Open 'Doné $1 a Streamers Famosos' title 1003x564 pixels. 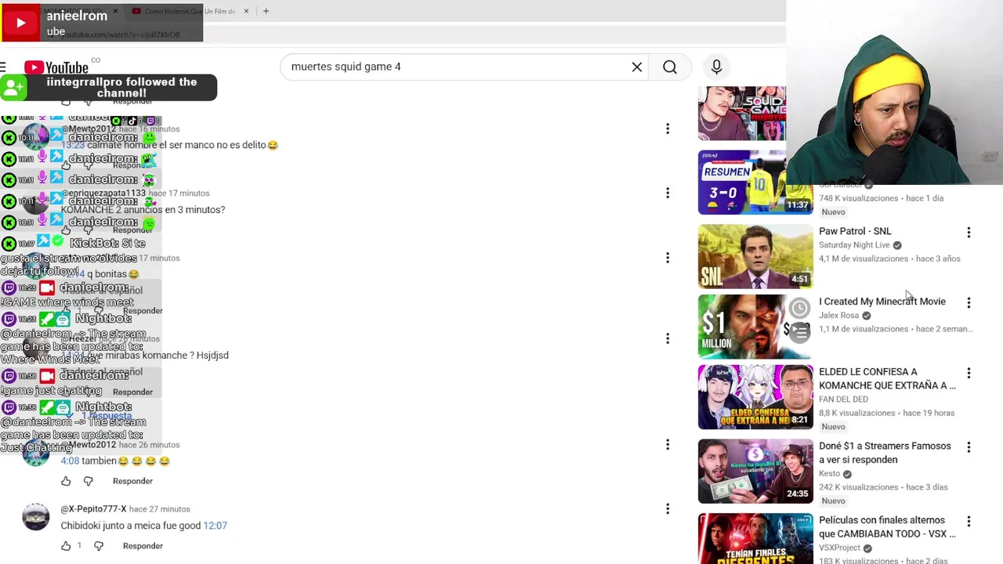coord(885,453)
